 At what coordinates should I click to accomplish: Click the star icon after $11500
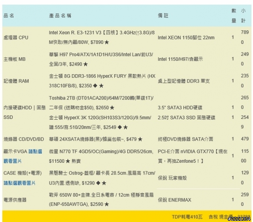[68, 161]
